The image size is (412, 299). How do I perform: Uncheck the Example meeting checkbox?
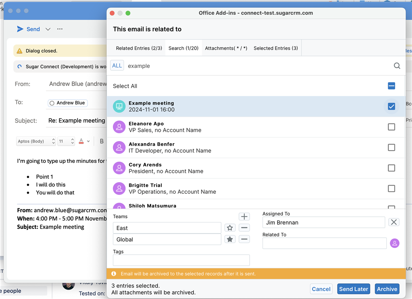tap(391, 107)
